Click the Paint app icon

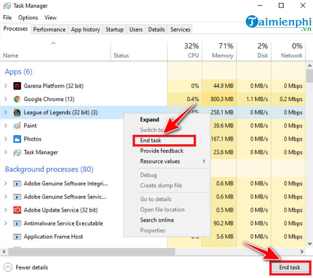tap(17, 126)
